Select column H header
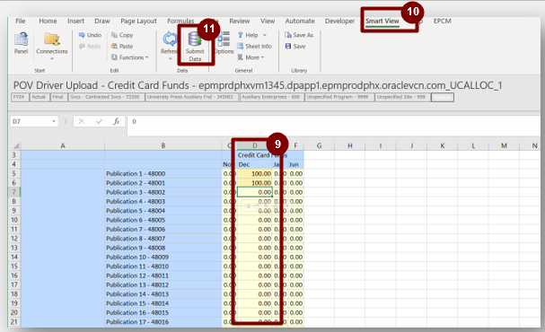 pos(350,146)
